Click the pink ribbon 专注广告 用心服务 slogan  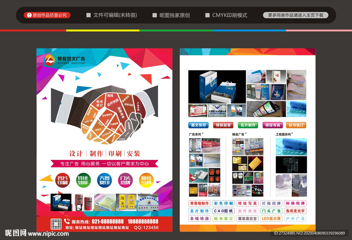point(104,164)
